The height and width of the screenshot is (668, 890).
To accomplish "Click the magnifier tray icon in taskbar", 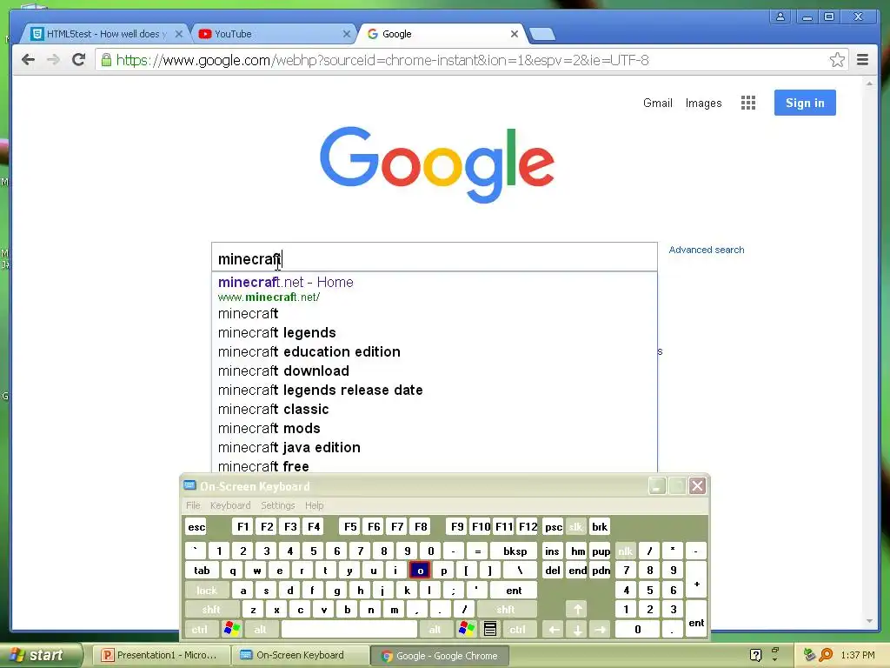I will pyautogui.click(x=826, y=655).
